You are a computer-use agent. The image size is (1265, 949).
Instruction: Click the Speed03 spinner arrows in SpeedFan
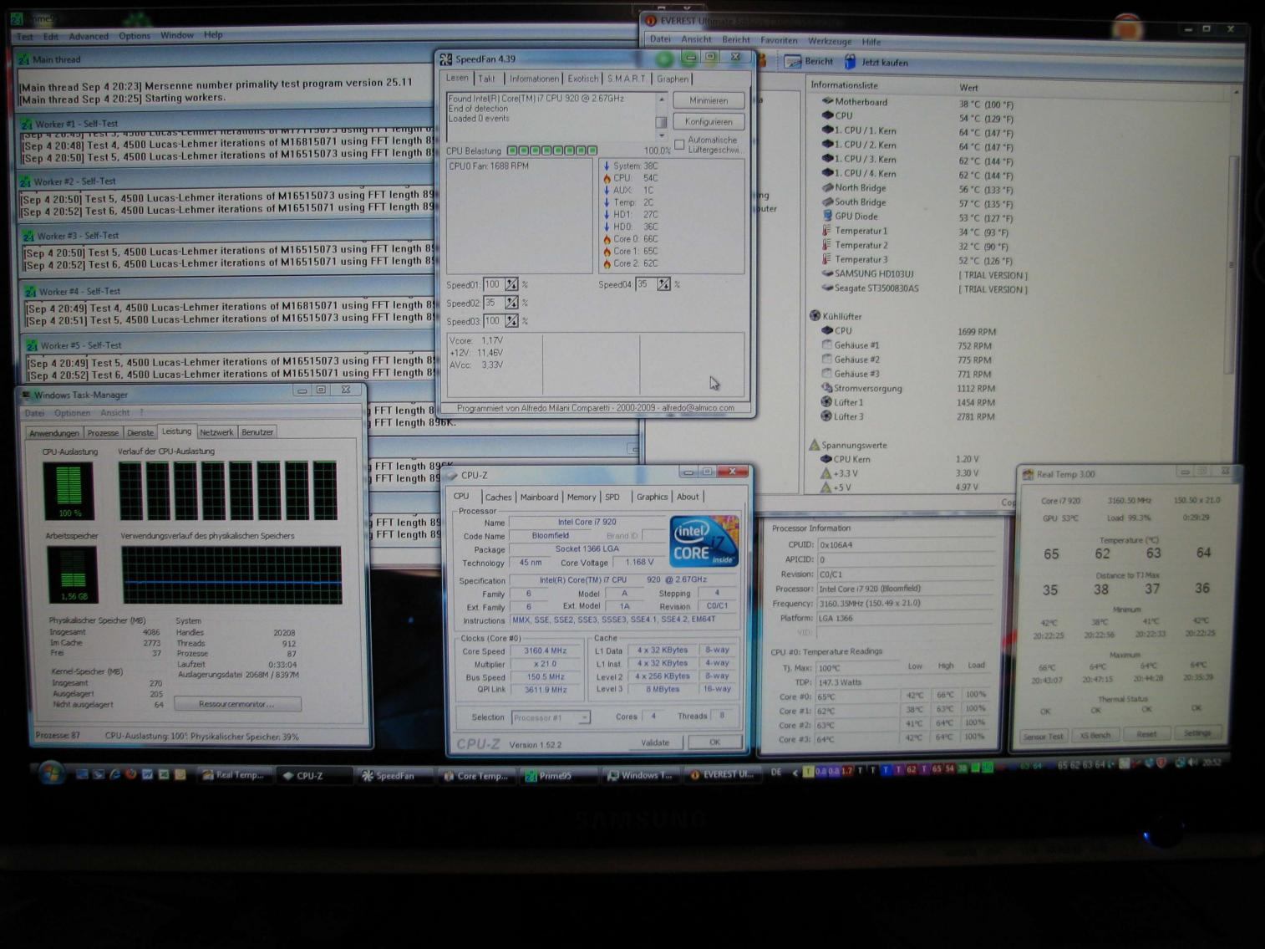[511, 321]
